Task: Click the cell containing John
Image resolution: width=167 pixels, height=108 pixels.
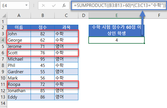Action: 19,34
